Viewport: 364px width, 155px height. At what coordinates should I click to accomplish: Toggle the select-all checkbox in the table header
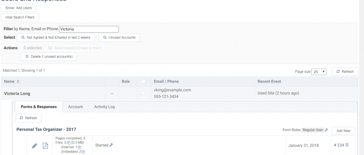coord(143,82)
